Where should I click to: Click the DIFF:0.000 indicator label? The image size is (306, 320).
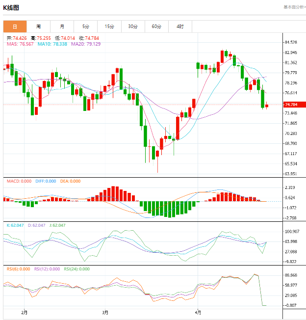(x=46, y=181)
